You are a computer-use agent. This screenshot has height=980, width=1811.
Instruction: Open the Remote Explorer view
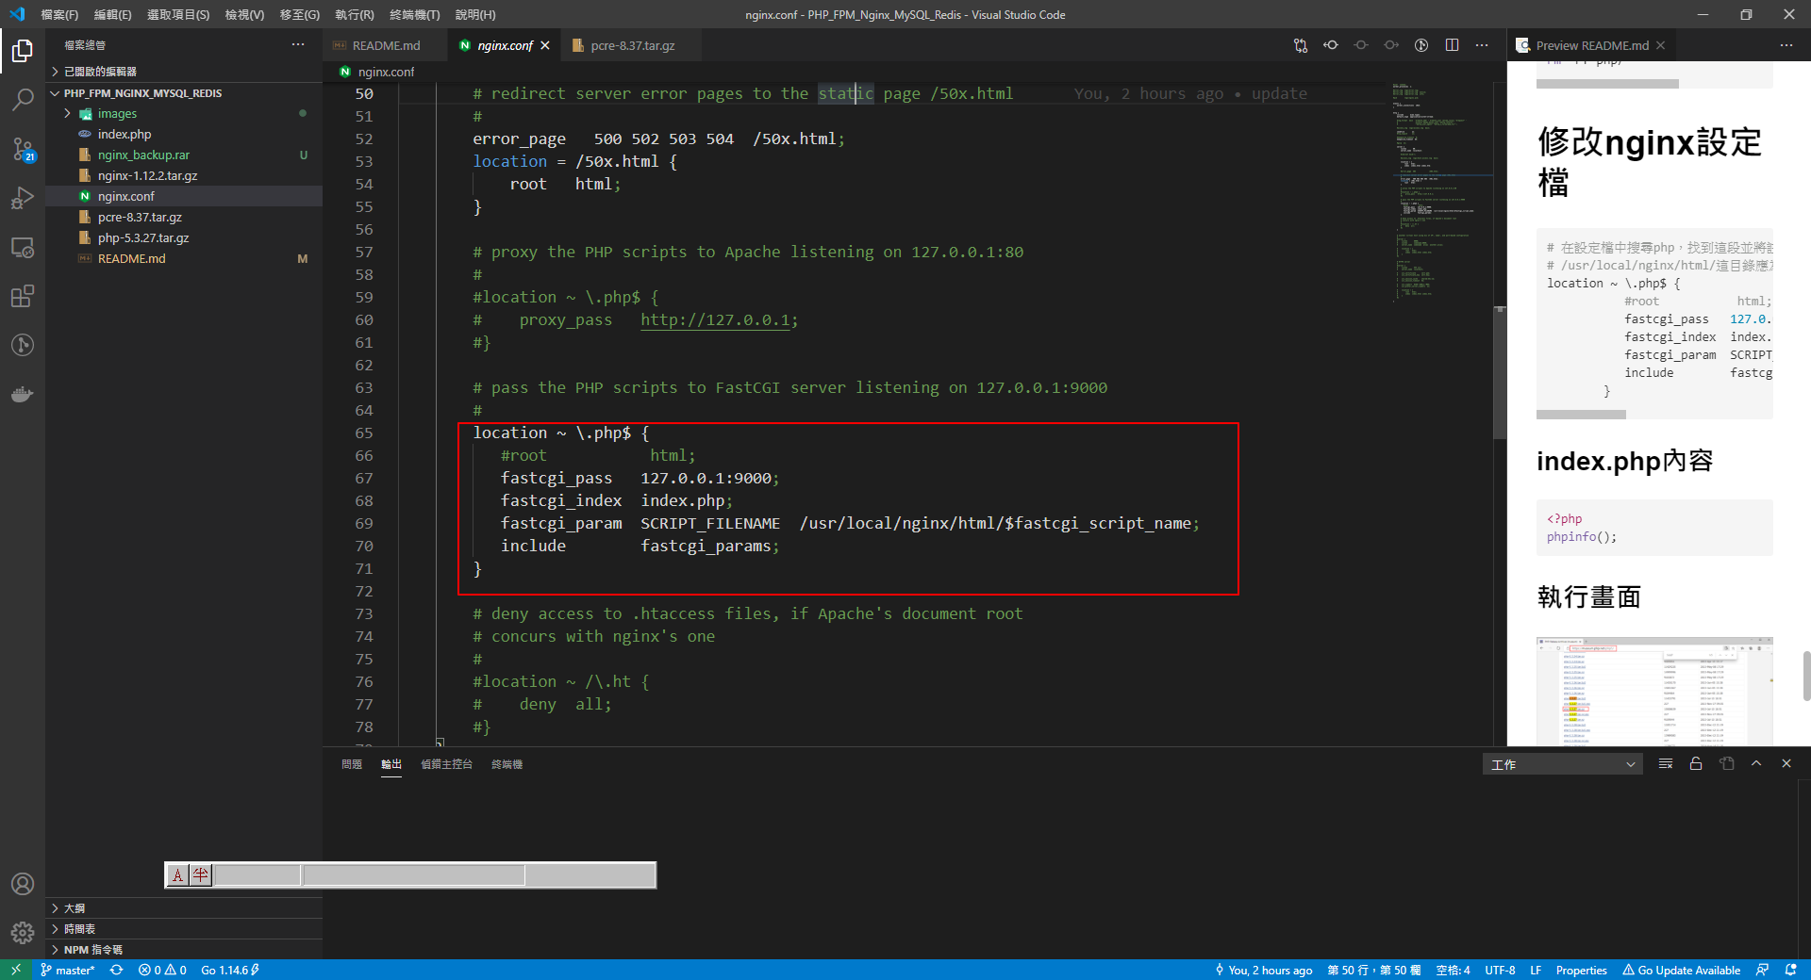coord(23,247)
